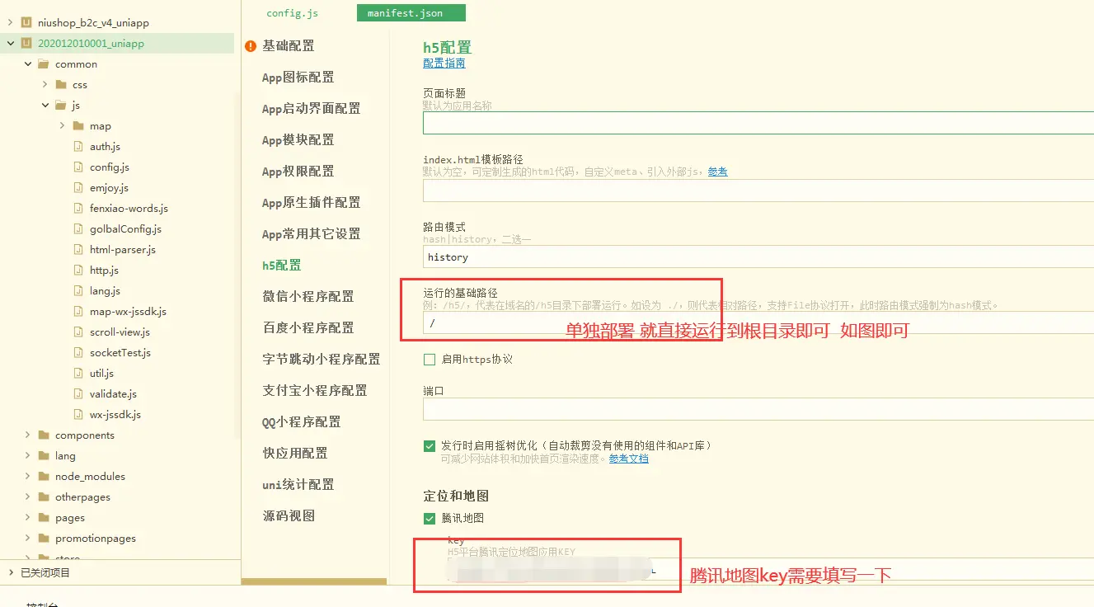Expand the 已关闭项目 section

click(10, 572)
